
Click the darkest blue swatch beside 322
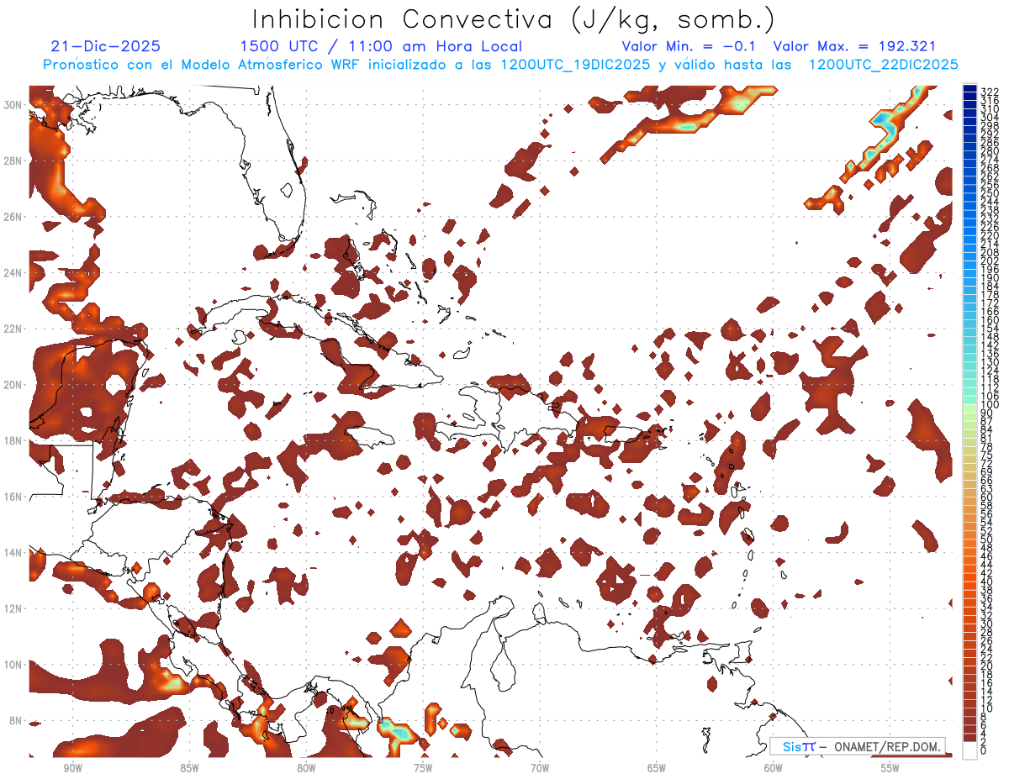969,90
